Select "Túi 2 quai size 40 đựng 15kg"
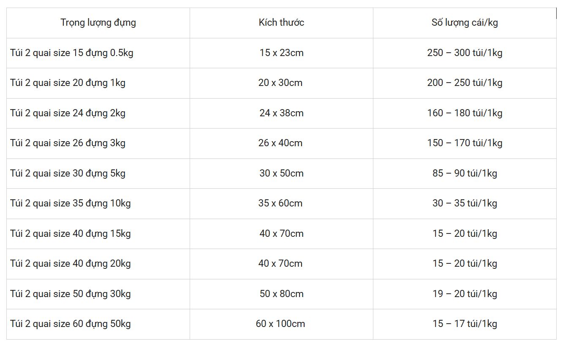This screenshot has height=343, width=563. pos(71,234)
